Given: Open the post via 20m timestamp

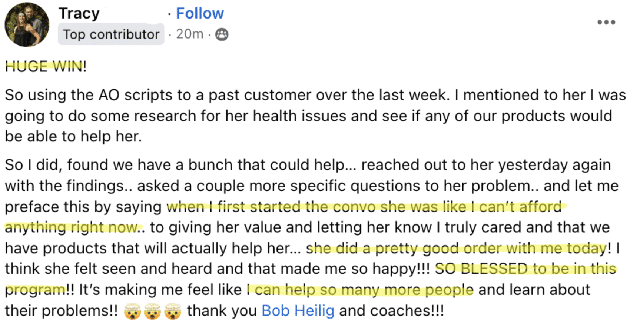Looking at the screenshot, I should (189, 34).
